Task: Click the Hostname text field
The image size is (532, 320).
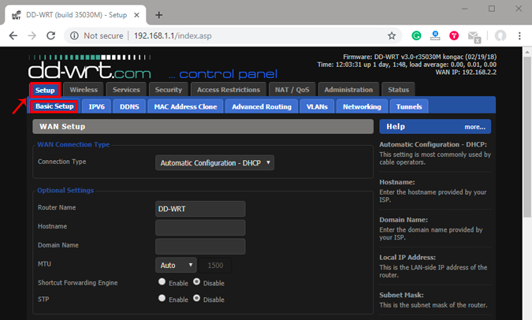Action: point(201,228)
